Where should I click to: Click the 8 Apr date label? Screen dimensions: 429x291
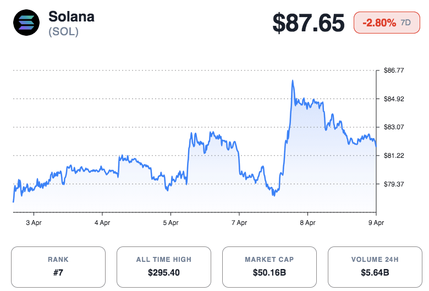307,223
